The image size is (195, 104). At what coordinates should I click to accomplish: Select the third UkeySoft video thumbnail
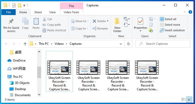(x=118, y=67)
